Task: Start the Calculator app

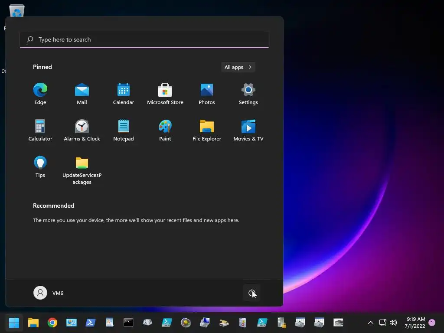Action: pyautogui.click(x=40, y=131)
